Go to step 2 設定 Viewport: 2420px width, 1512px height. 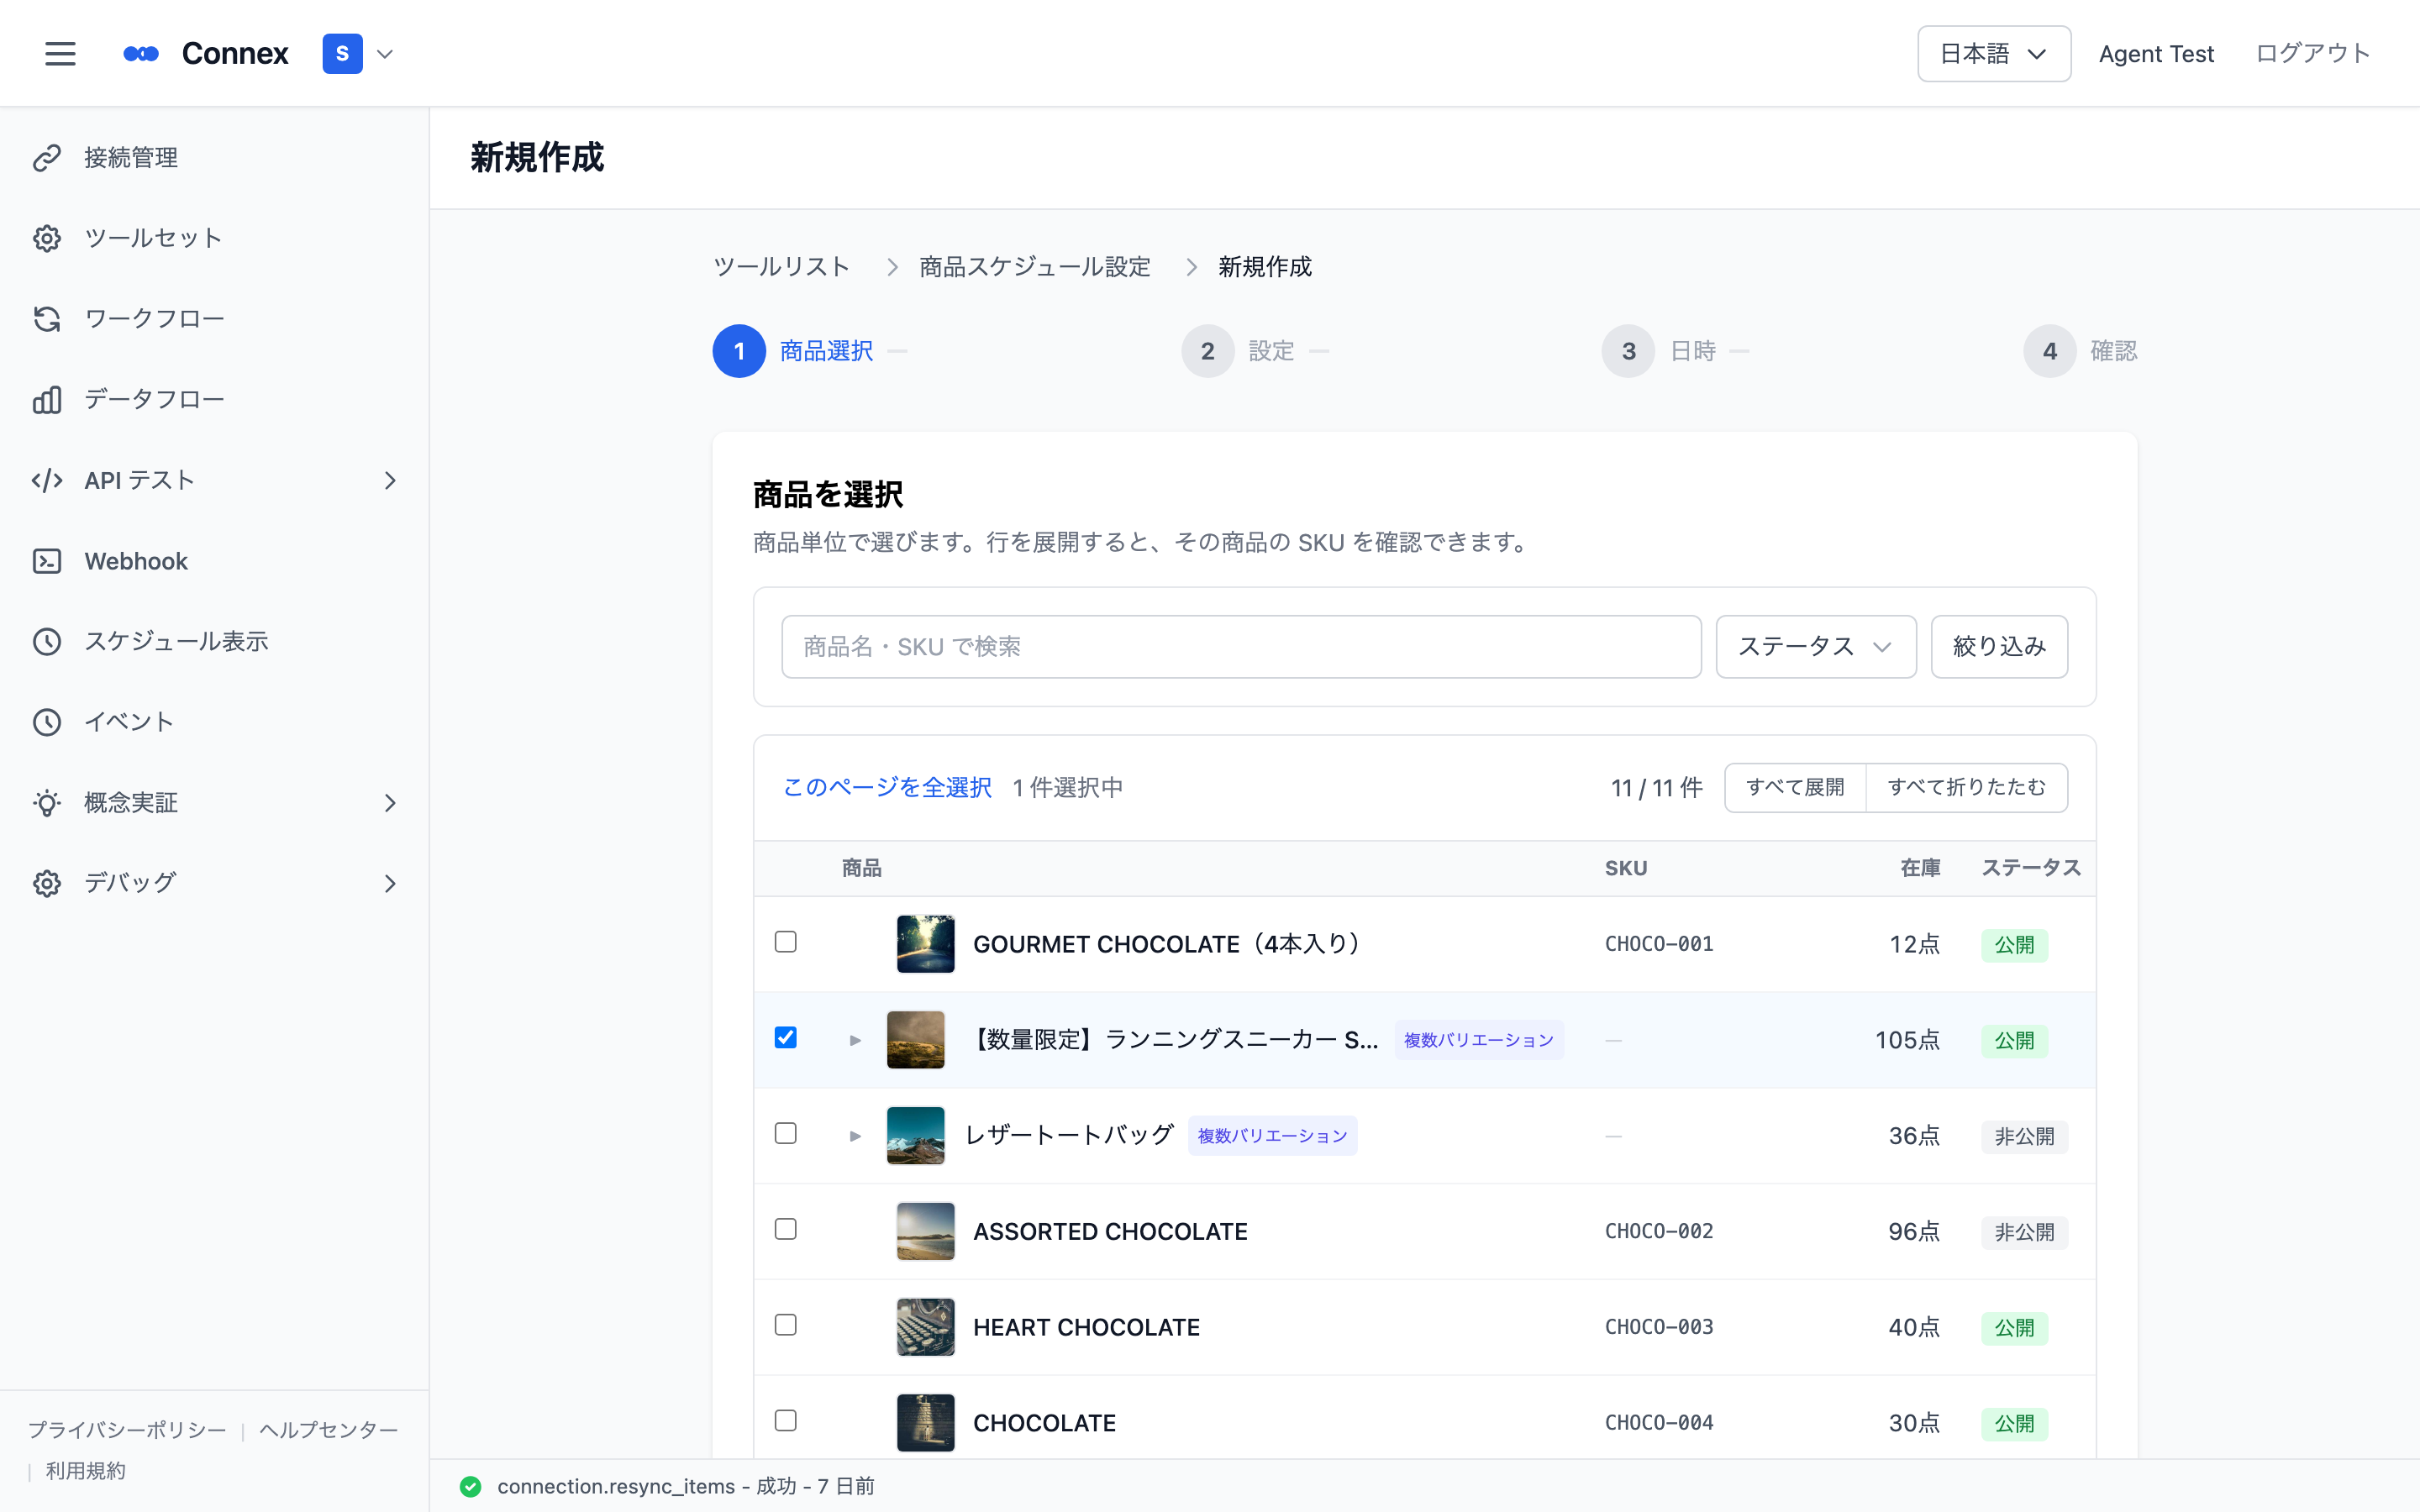click(1238, 351)
